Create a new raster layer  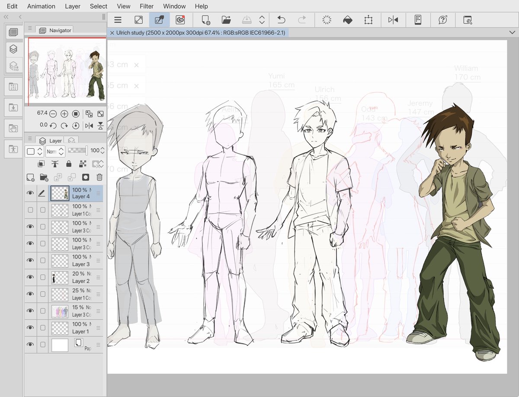pos(30,177)
